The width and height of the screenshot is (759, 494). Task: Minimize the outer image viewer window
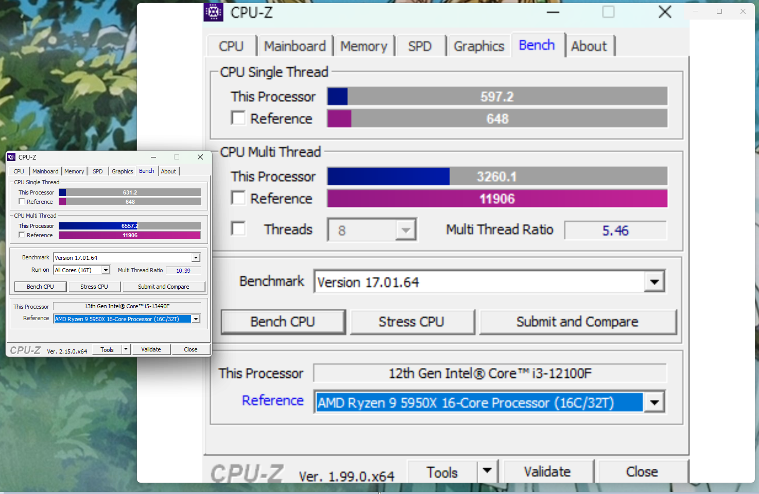pyautogui.click(x=696, y=11)
